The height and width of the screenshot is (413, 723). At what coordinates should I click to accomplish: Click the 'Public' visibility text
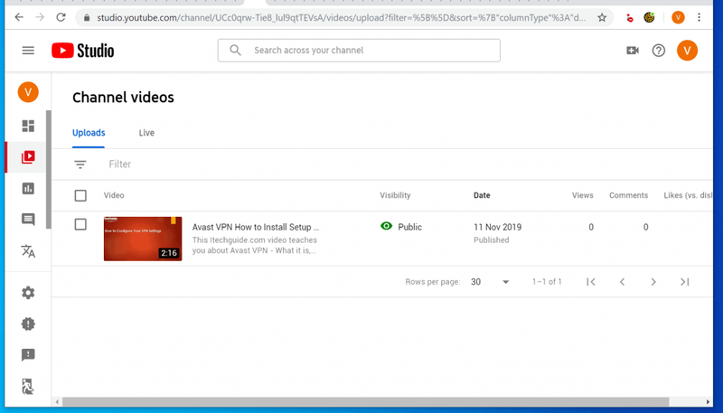point(410,227)
